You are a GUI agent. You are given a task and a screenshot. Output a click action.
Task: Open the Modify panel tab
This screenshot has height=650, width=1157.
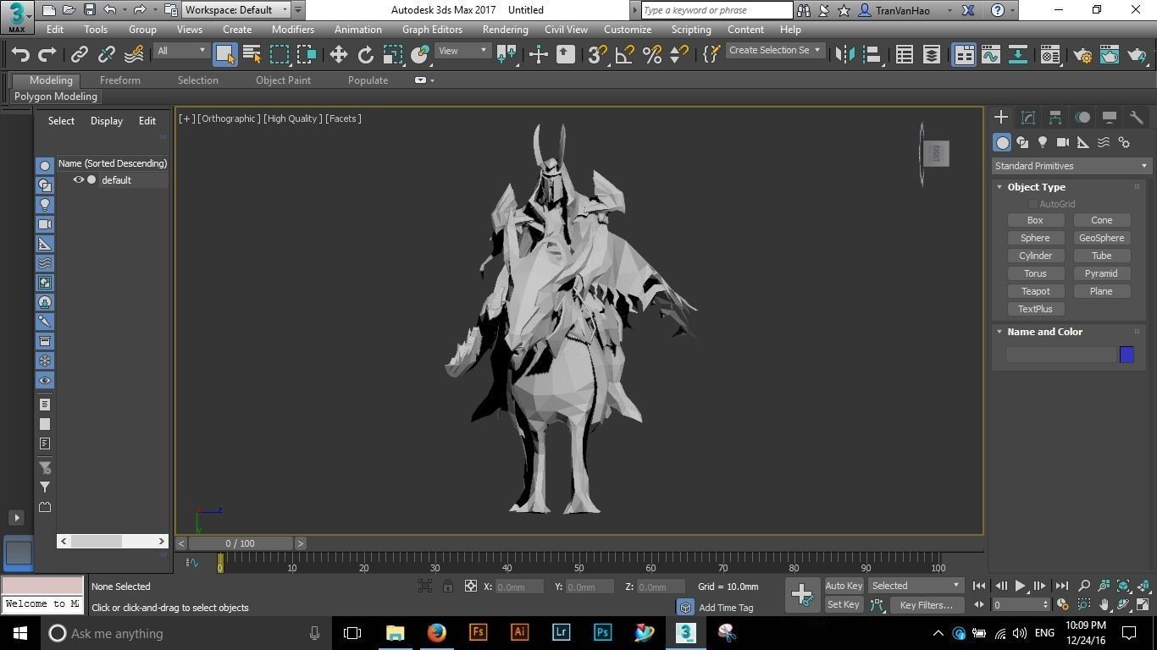[x=1028, y=118]
